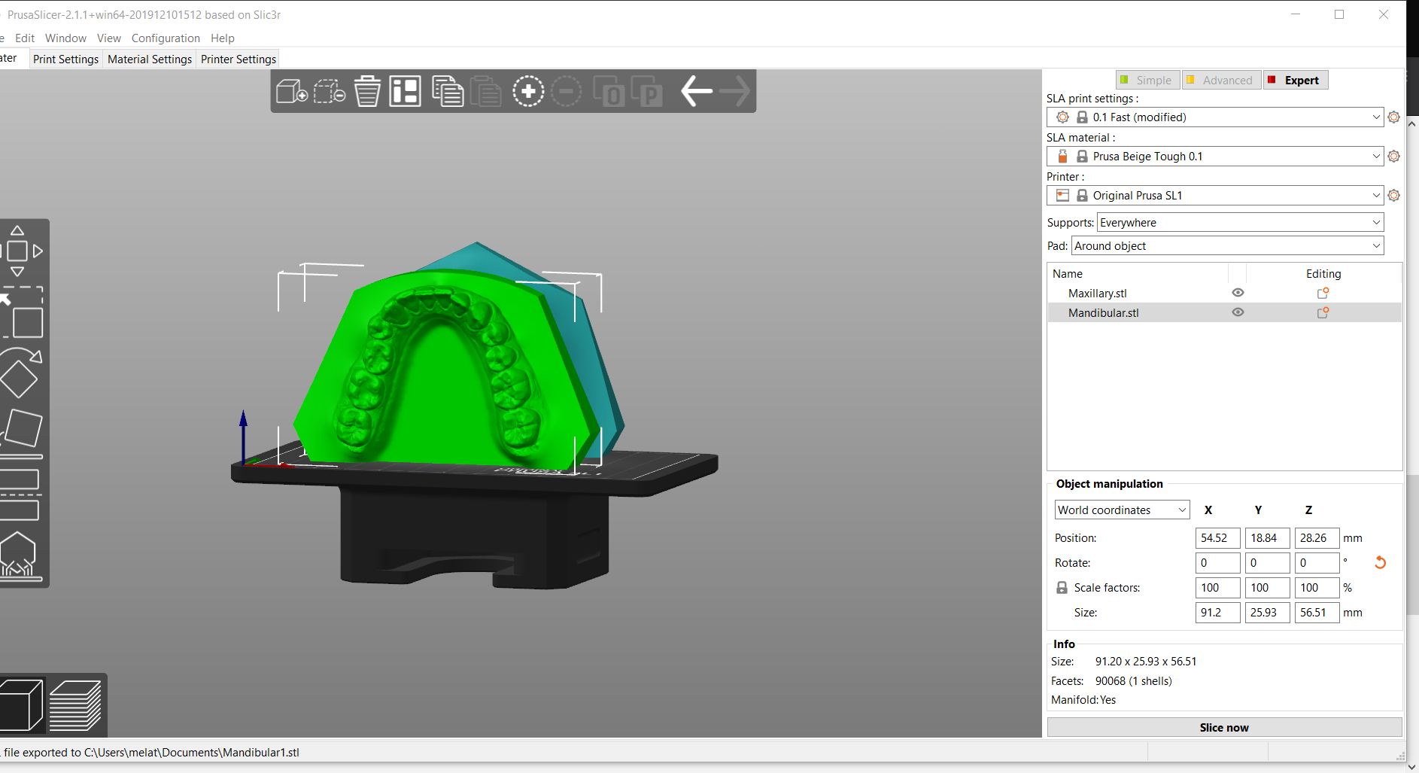Click the Position X input field
This screenshot has width=1419, height=773.
pos(1217,538)
